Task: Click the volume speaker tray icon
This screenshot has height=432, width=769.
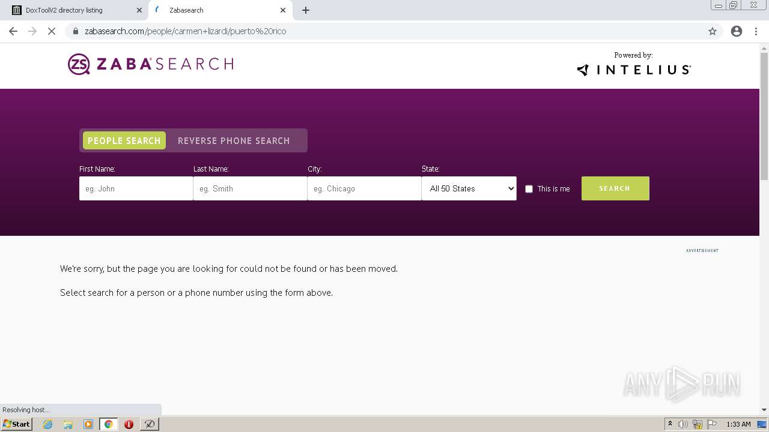Action: pos(683,424)
